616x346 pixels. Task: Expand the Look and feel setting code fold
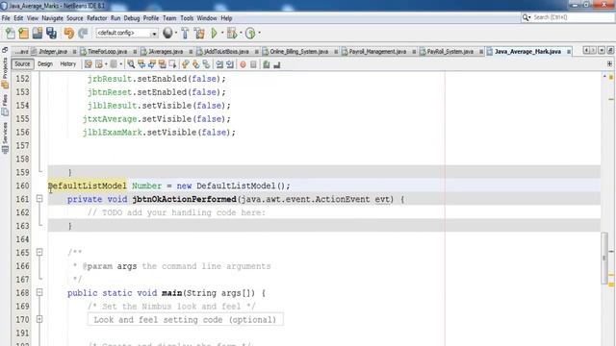(x=39, y=319)
